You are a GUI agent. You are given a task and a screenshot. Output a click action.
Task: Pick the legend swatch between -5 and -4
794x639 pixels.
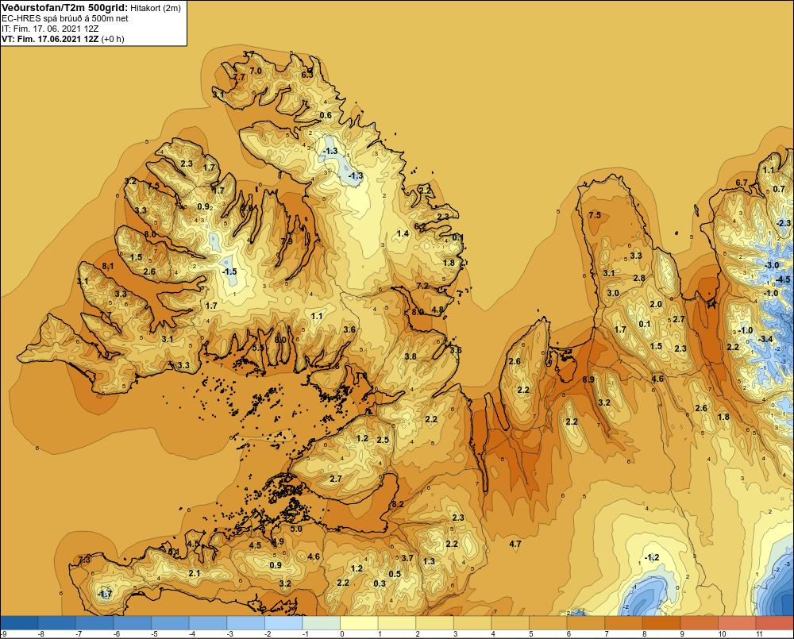click(x=170, y=623)
